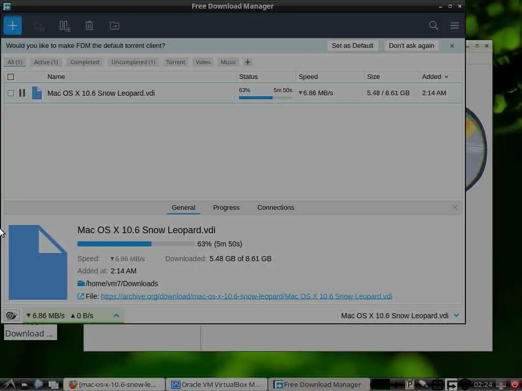Sort by the Speed column
This screenshot has width=522, height=391.
pyautogui.click(x=329, y=77)
